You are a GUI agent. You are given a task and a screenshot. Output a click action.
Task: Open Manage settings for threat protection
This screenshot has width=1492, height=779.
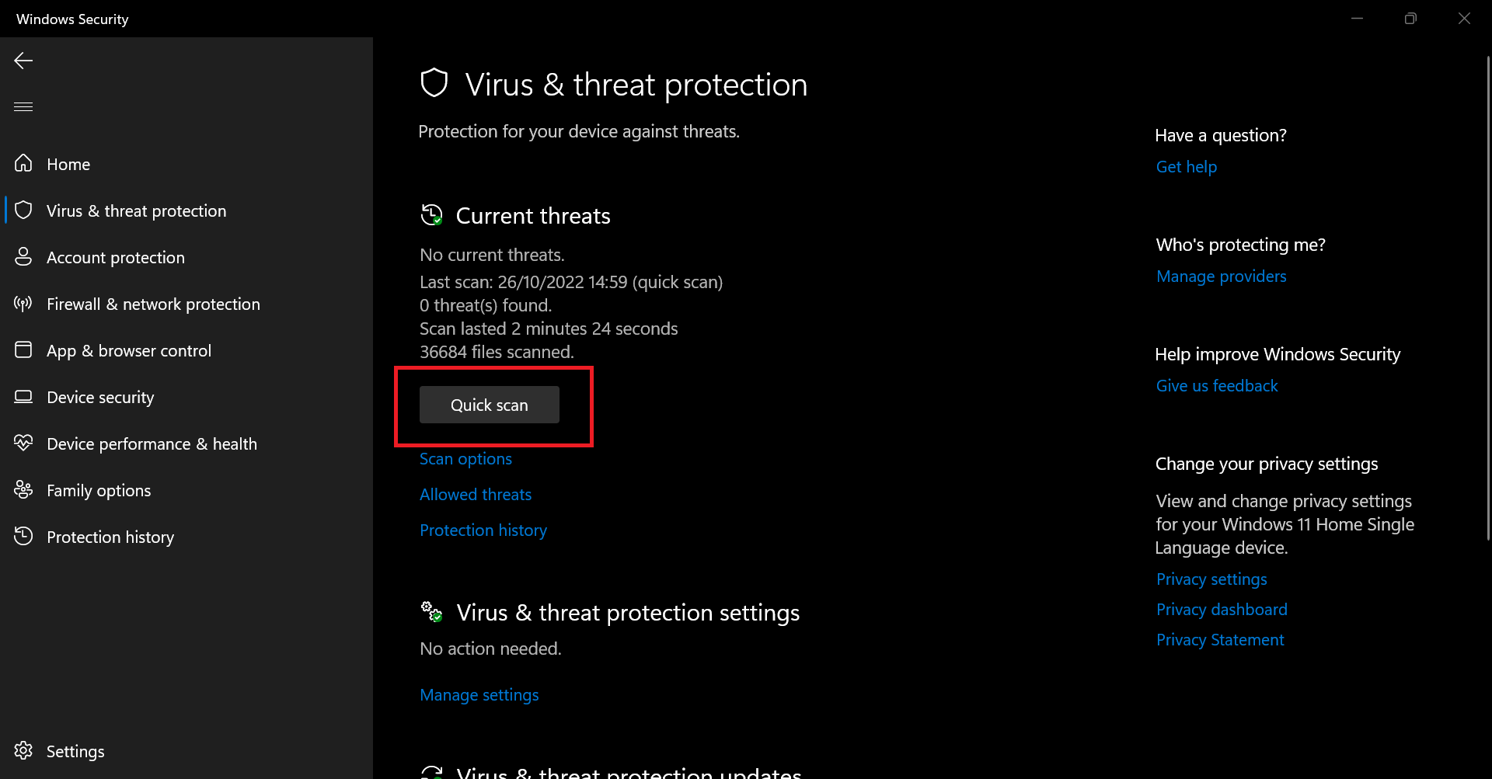click(x=479, y=694)
